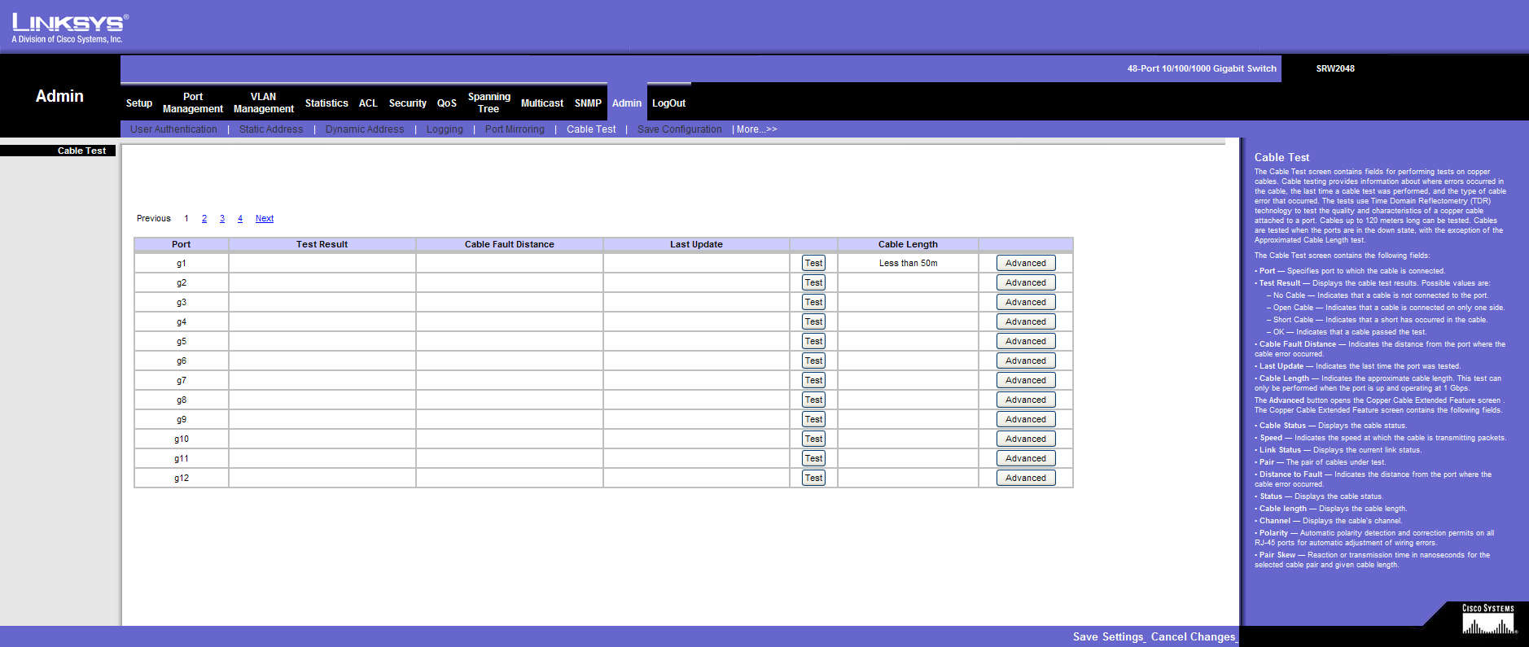
Task: Open Advanced settings for port g3
Action: click(x=1025, y=302)
